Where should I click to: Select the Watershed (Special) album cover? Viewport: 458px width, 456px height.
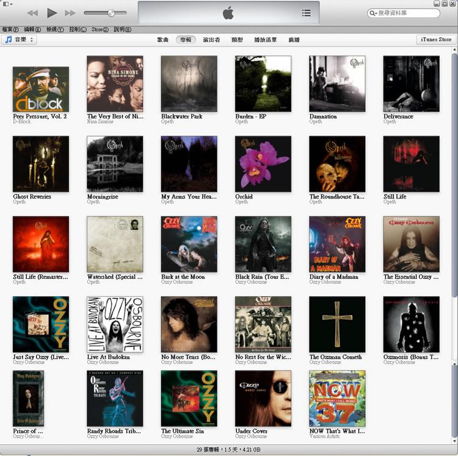point(115,244)
